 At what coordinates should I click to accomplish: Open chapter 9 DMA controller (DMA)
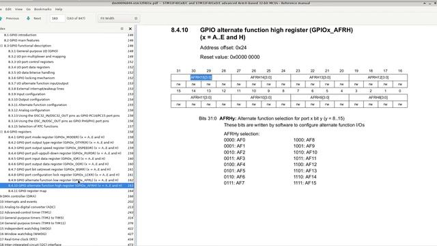pyautogui.click(x=18, y=196)
